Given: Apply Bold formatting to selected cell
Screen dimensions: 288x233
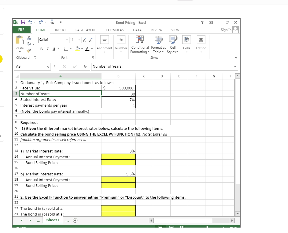Looking at the screenshot, I should [x=42, y=49].
